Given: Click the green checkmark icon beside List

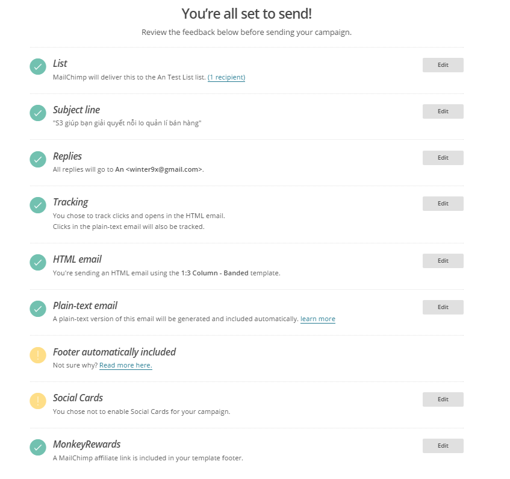Looking at the screenshot, I should click(38, 67).
